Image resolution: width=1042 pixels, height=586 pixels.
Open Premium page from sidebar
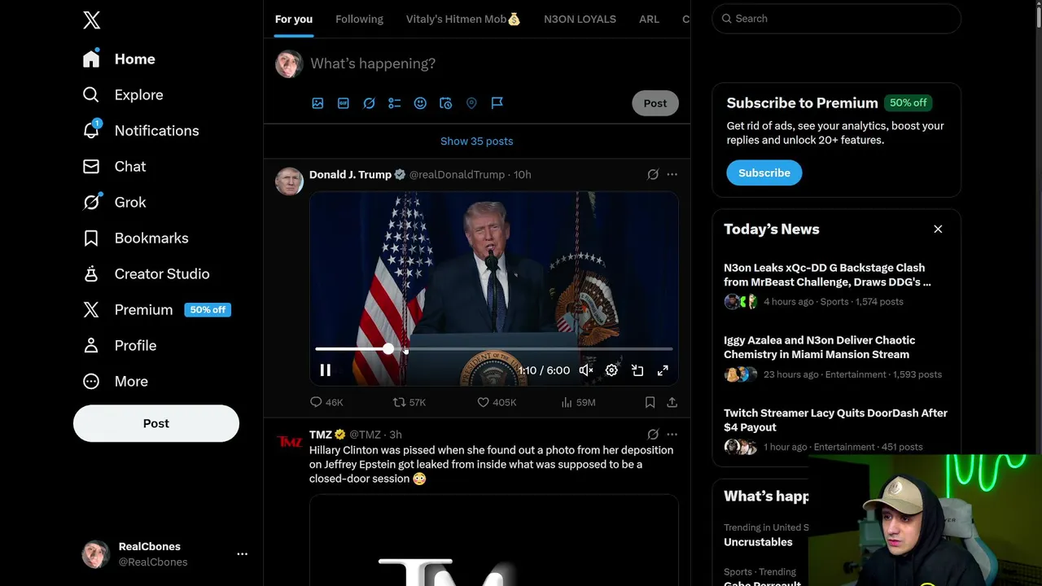156,310
